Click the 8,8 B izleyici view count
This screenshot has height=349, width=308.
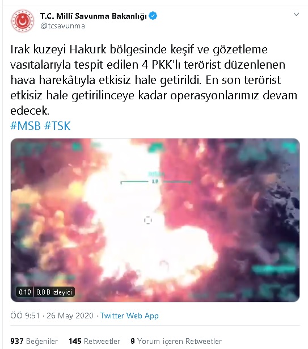point(54,292)
